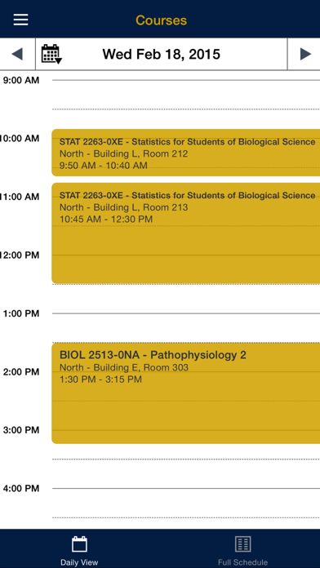Click the 9:50 AM - 10:40 AM time text
Viewport: 320px width, 568px height.
point(104,166)
